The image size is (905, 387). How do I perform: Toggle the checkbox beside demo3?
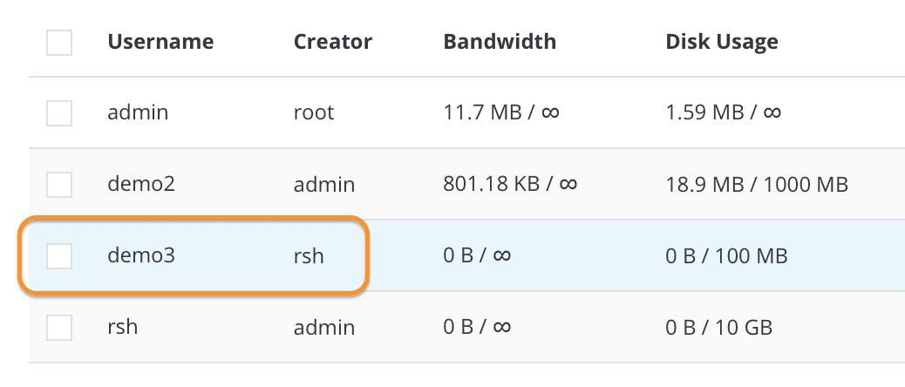pos(59,256)
